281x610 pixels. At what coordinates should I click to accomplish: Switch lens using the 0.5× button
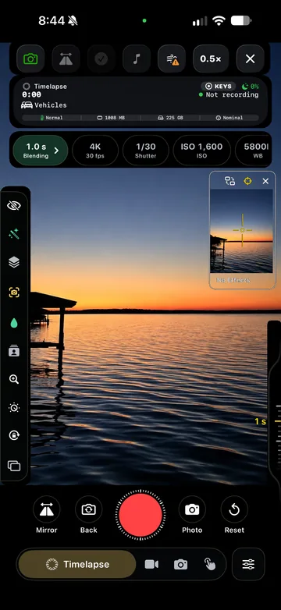pos(211,59)
